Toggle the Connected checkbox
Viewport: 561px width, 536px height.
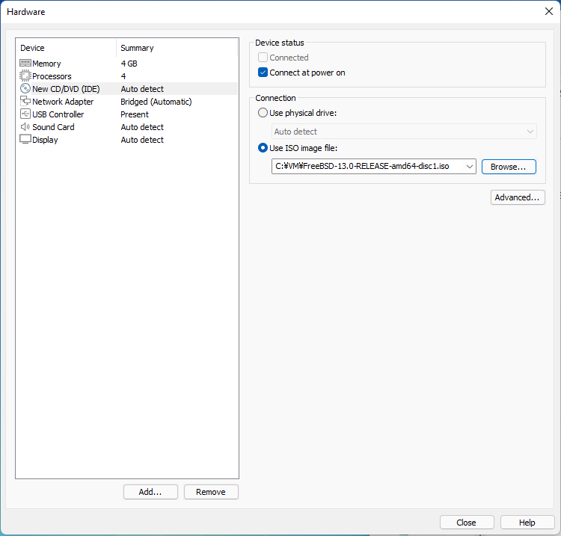(x=263, y=58)
